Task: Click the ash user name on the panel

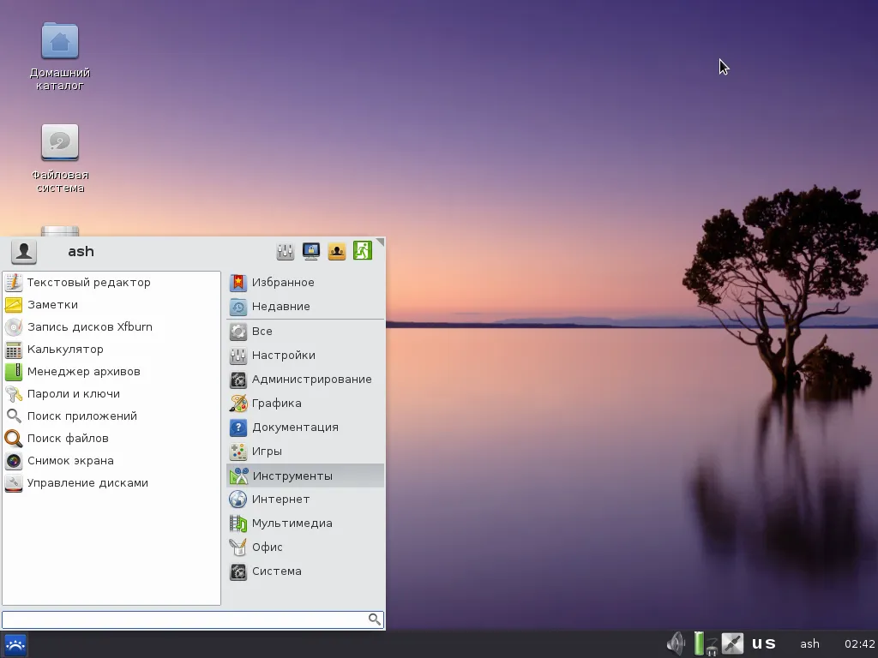Action: [x=809, y=644]
